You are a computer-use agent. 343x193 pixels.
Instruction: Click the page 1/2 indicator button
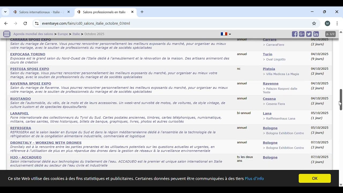click(x=330, y=34)
